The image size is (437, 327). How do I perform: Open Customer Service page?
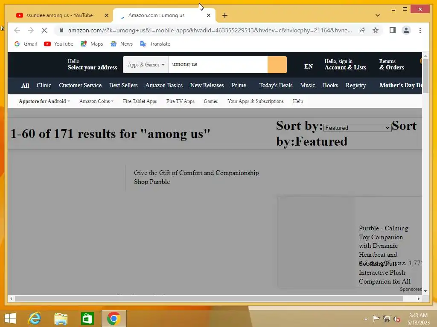pos(80,85)
